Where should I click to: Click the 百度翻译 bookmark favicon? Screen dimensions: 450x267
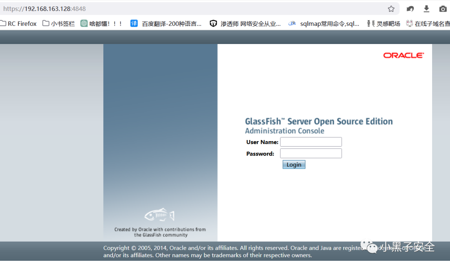(x=134, y=23)
